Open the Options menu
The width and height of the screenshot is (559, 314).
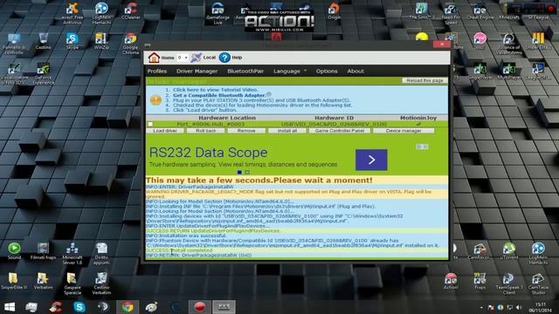tap(327, 72)
